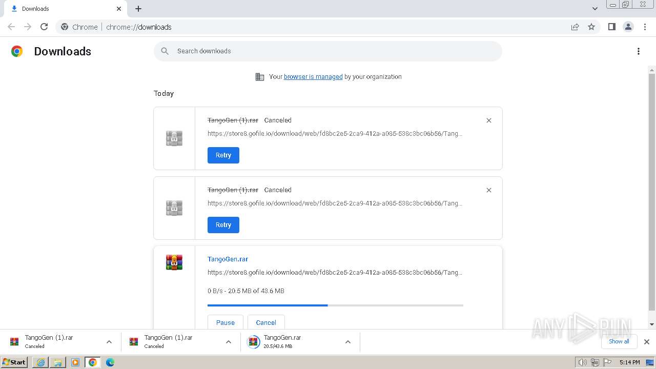The width and height of the screenshot is (656, 369).
Task: Click the managed organization building icon
Action: (x=260, y=77)
